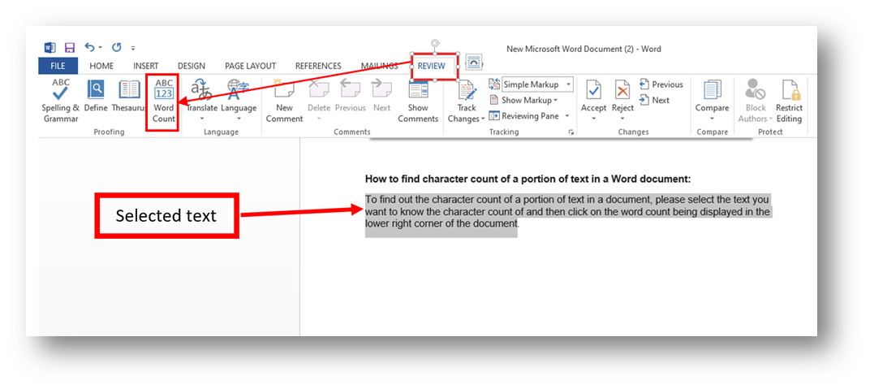Open Restrict Editing pane
Image resolution: width=870 pixels, height=389 pixels.
[x=789, y=101]
